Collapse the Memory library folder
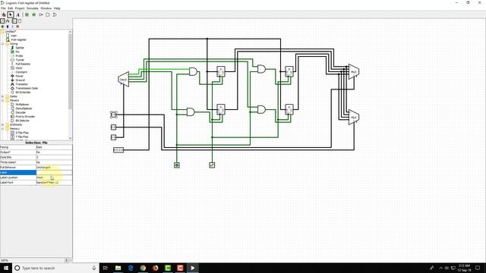 pos(3,128)
